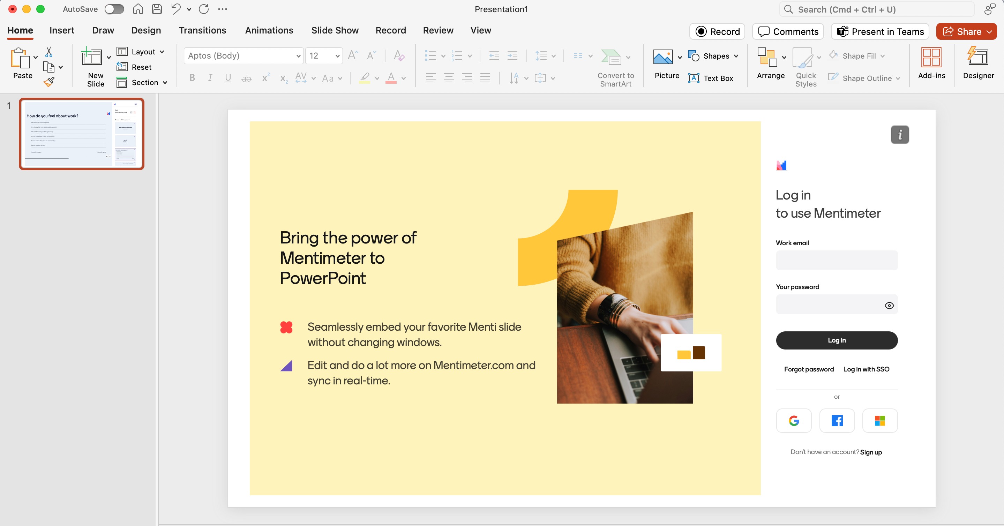Log in with Facebook icon
1004x526 pixels.
point(837,421)
